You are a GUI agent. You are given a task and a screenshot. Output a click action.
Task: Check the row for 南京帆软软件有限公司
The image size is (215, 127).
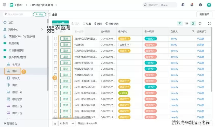point(55,39)
